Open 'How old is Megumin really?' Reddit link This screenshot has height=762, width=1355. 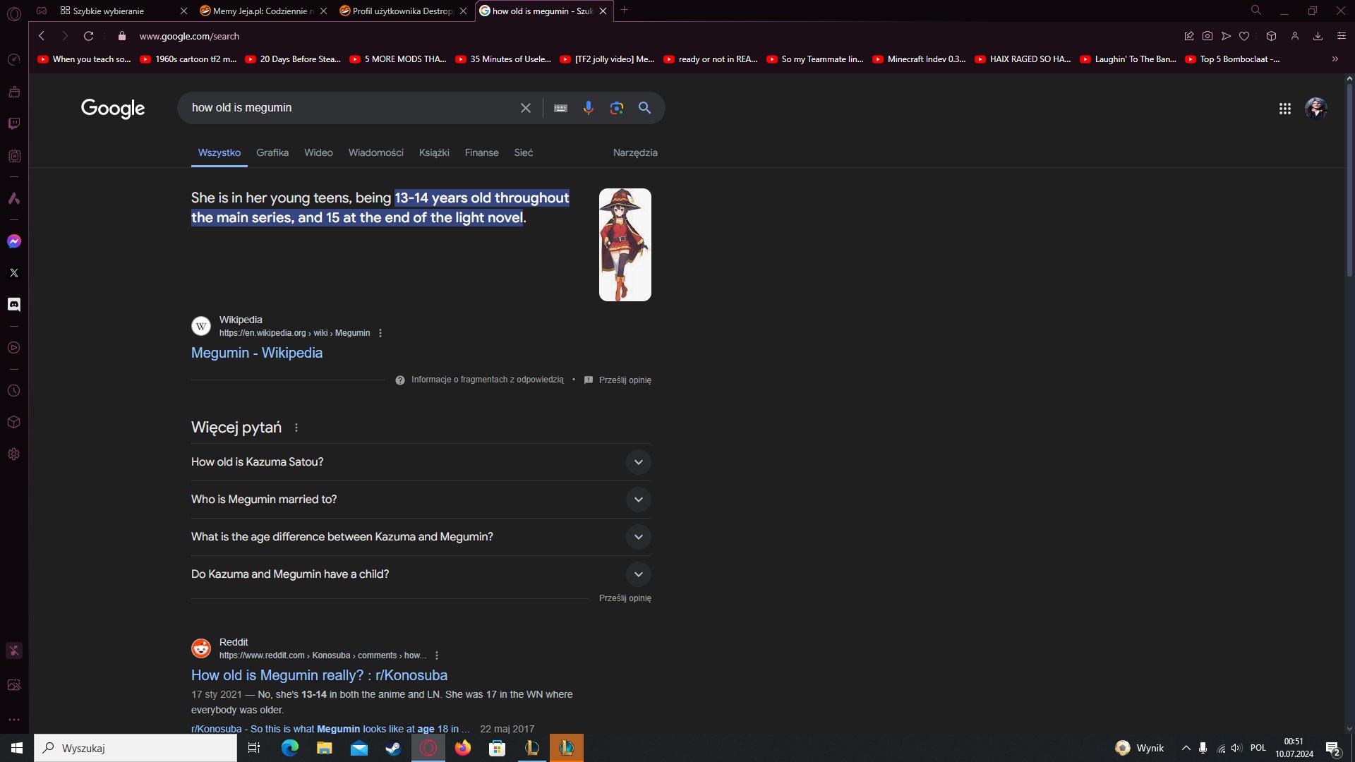(319, 675)
